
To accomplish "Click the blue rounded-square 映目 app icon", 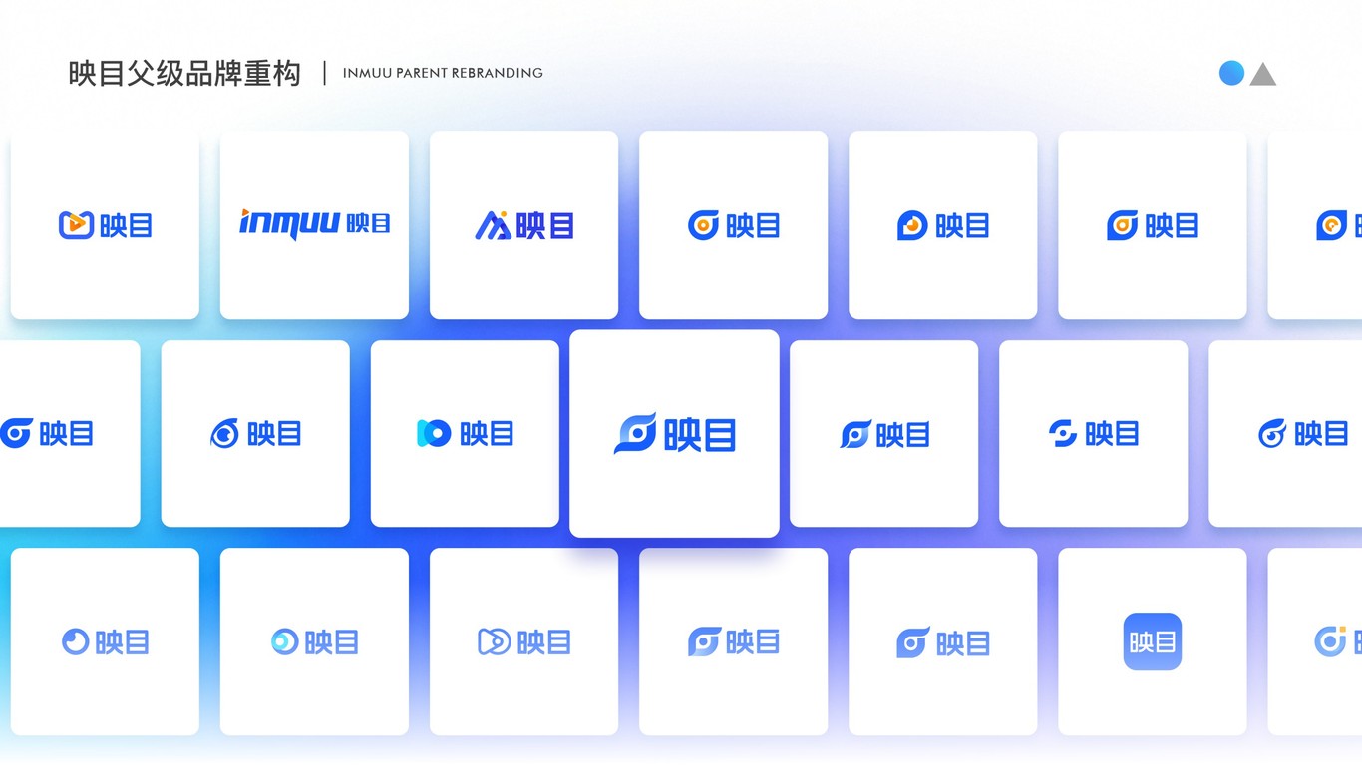I will click(x=1153, y=641).
